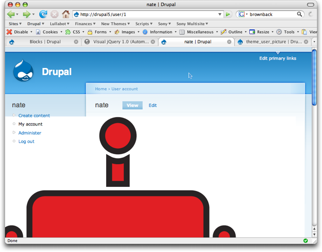Viewport: 322px width, 252px height.
Task: Go back with the green Back arrow
Action: click(x=11, y=14)
